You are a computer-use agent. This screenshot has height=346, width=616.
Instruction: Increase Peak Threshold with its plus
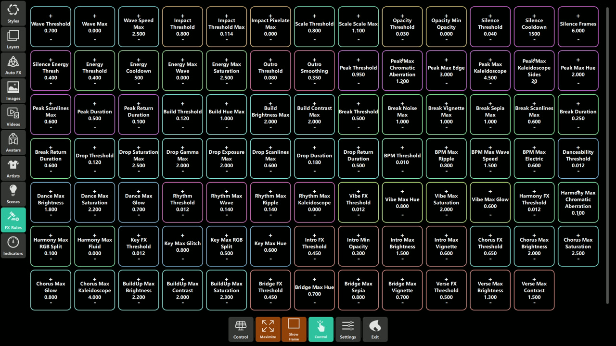[358, 61]
